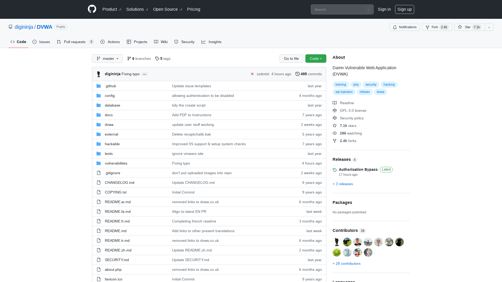Click the 1edb405 commit hash

tap(263, 74)
